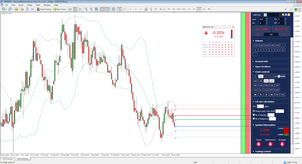Click the zoom in magnifier icon

pos(86,9)
